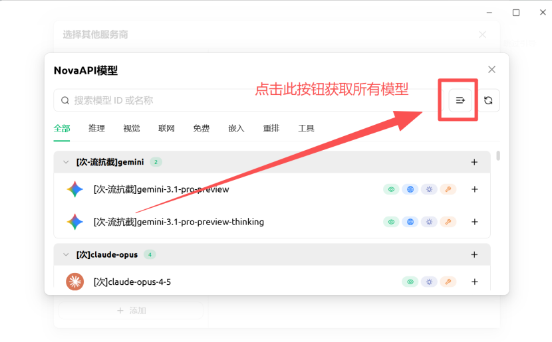Close the 选择其他服务商 background dialog
Image resolution: width=552 pixels, height=342 pixels.
(x=483, y=35)
